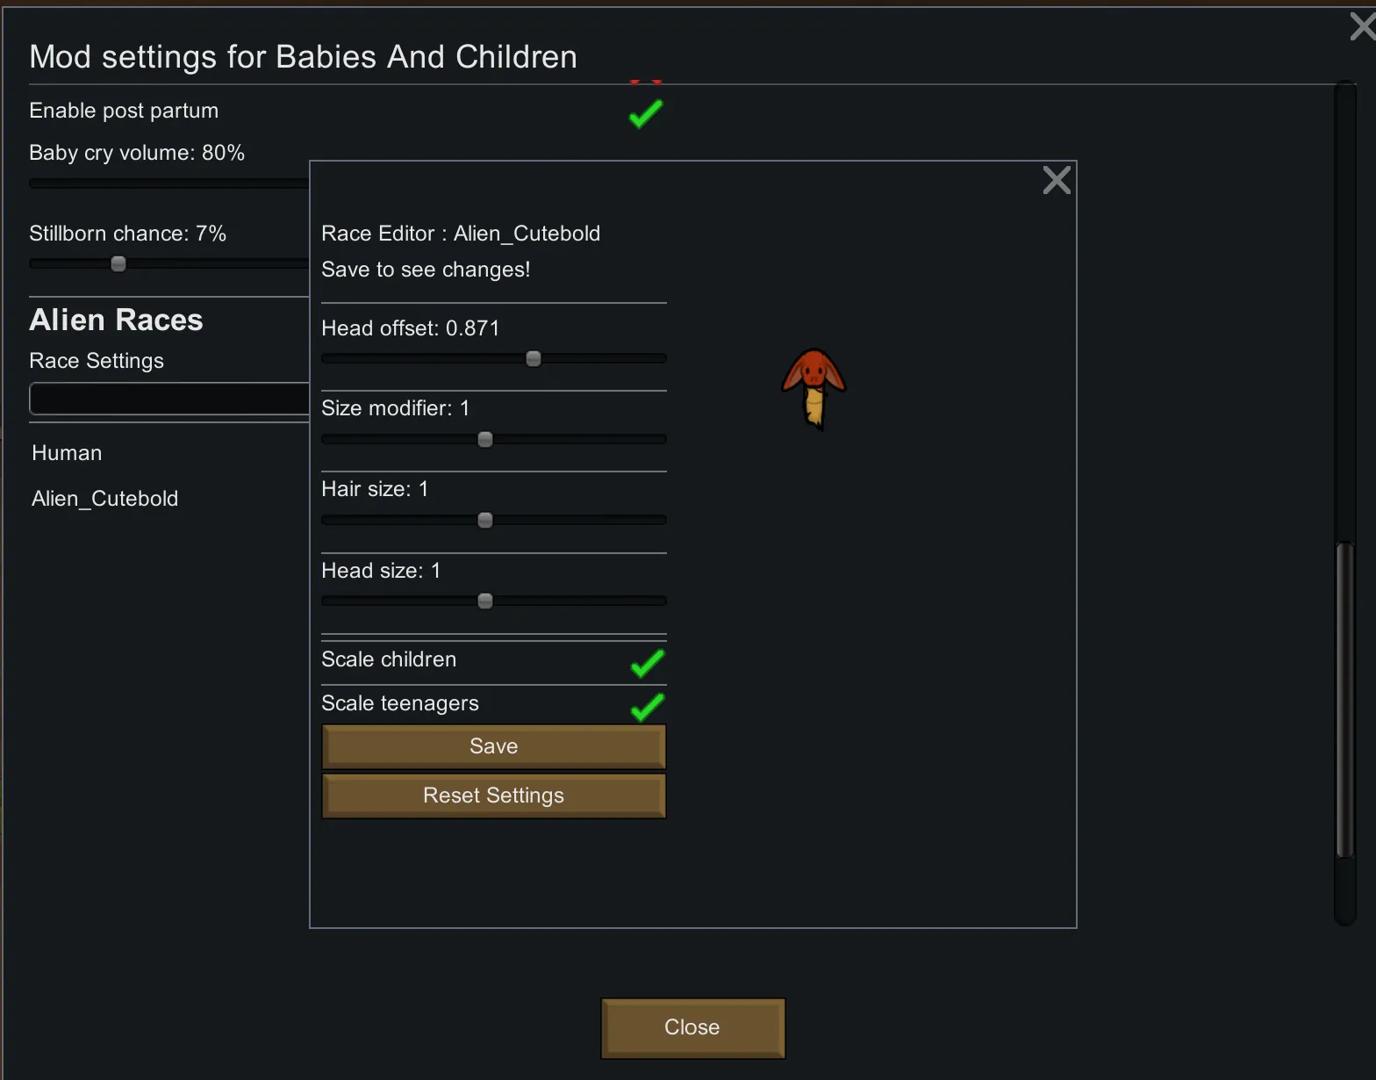Click the Baby cry volume slider track
Image resolution: width=1376 pixels, height=1080 pixels.
tap(168, 184)
